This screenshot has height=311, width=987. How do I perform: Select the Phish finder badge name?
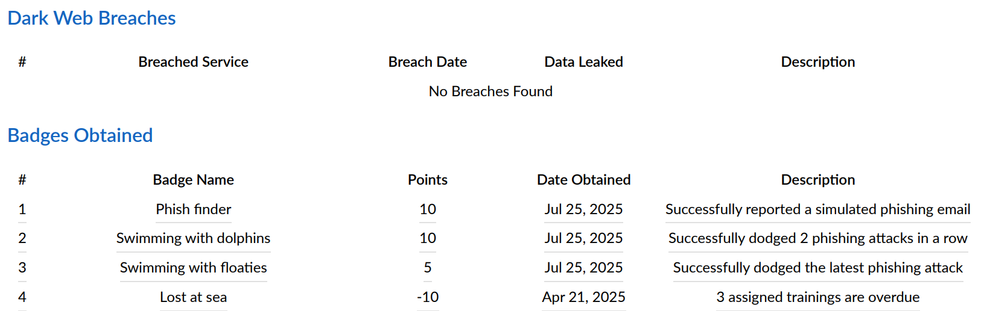click(x=193, y=209)
